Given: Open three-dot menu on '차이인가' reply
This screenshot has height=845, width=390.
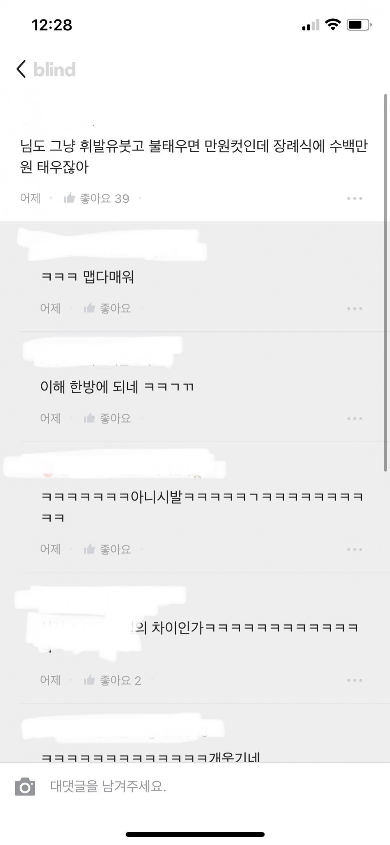Looking at the screenshot, I should [x=355, y=680].
